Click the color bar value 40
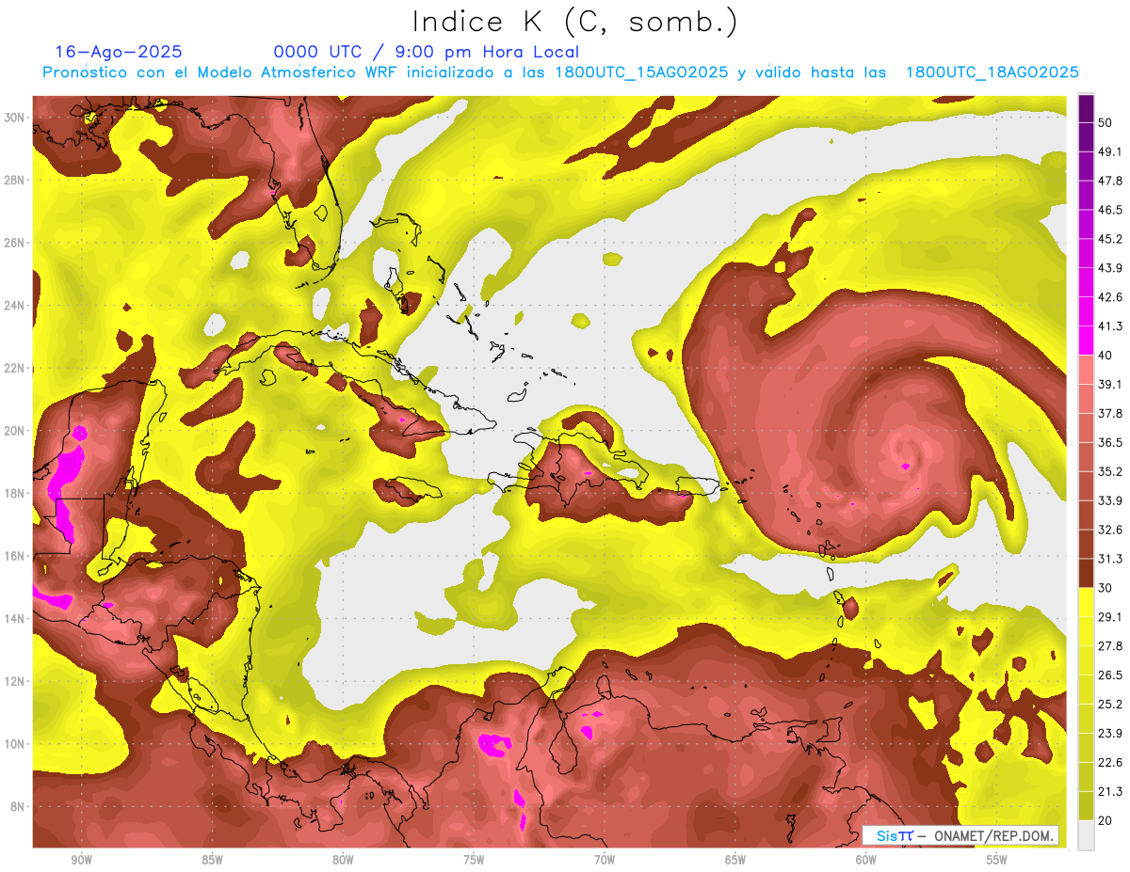Screen dimensions: 1130x872 point(1106,355)
